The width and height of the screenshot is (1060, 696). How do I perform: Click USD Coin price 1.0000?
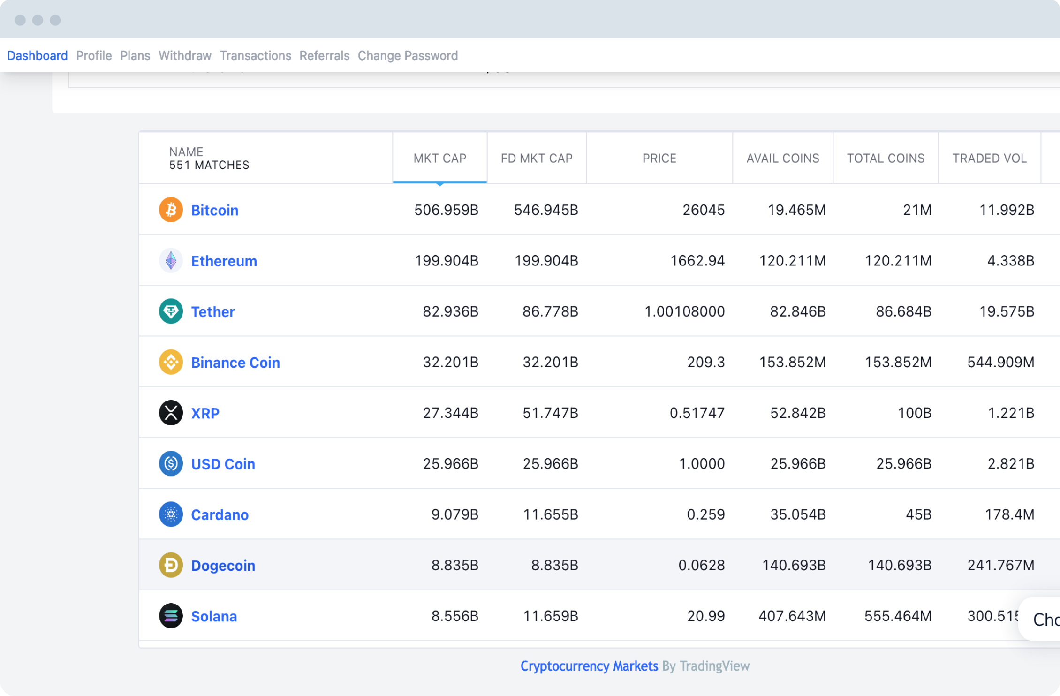tap(702, 463)
